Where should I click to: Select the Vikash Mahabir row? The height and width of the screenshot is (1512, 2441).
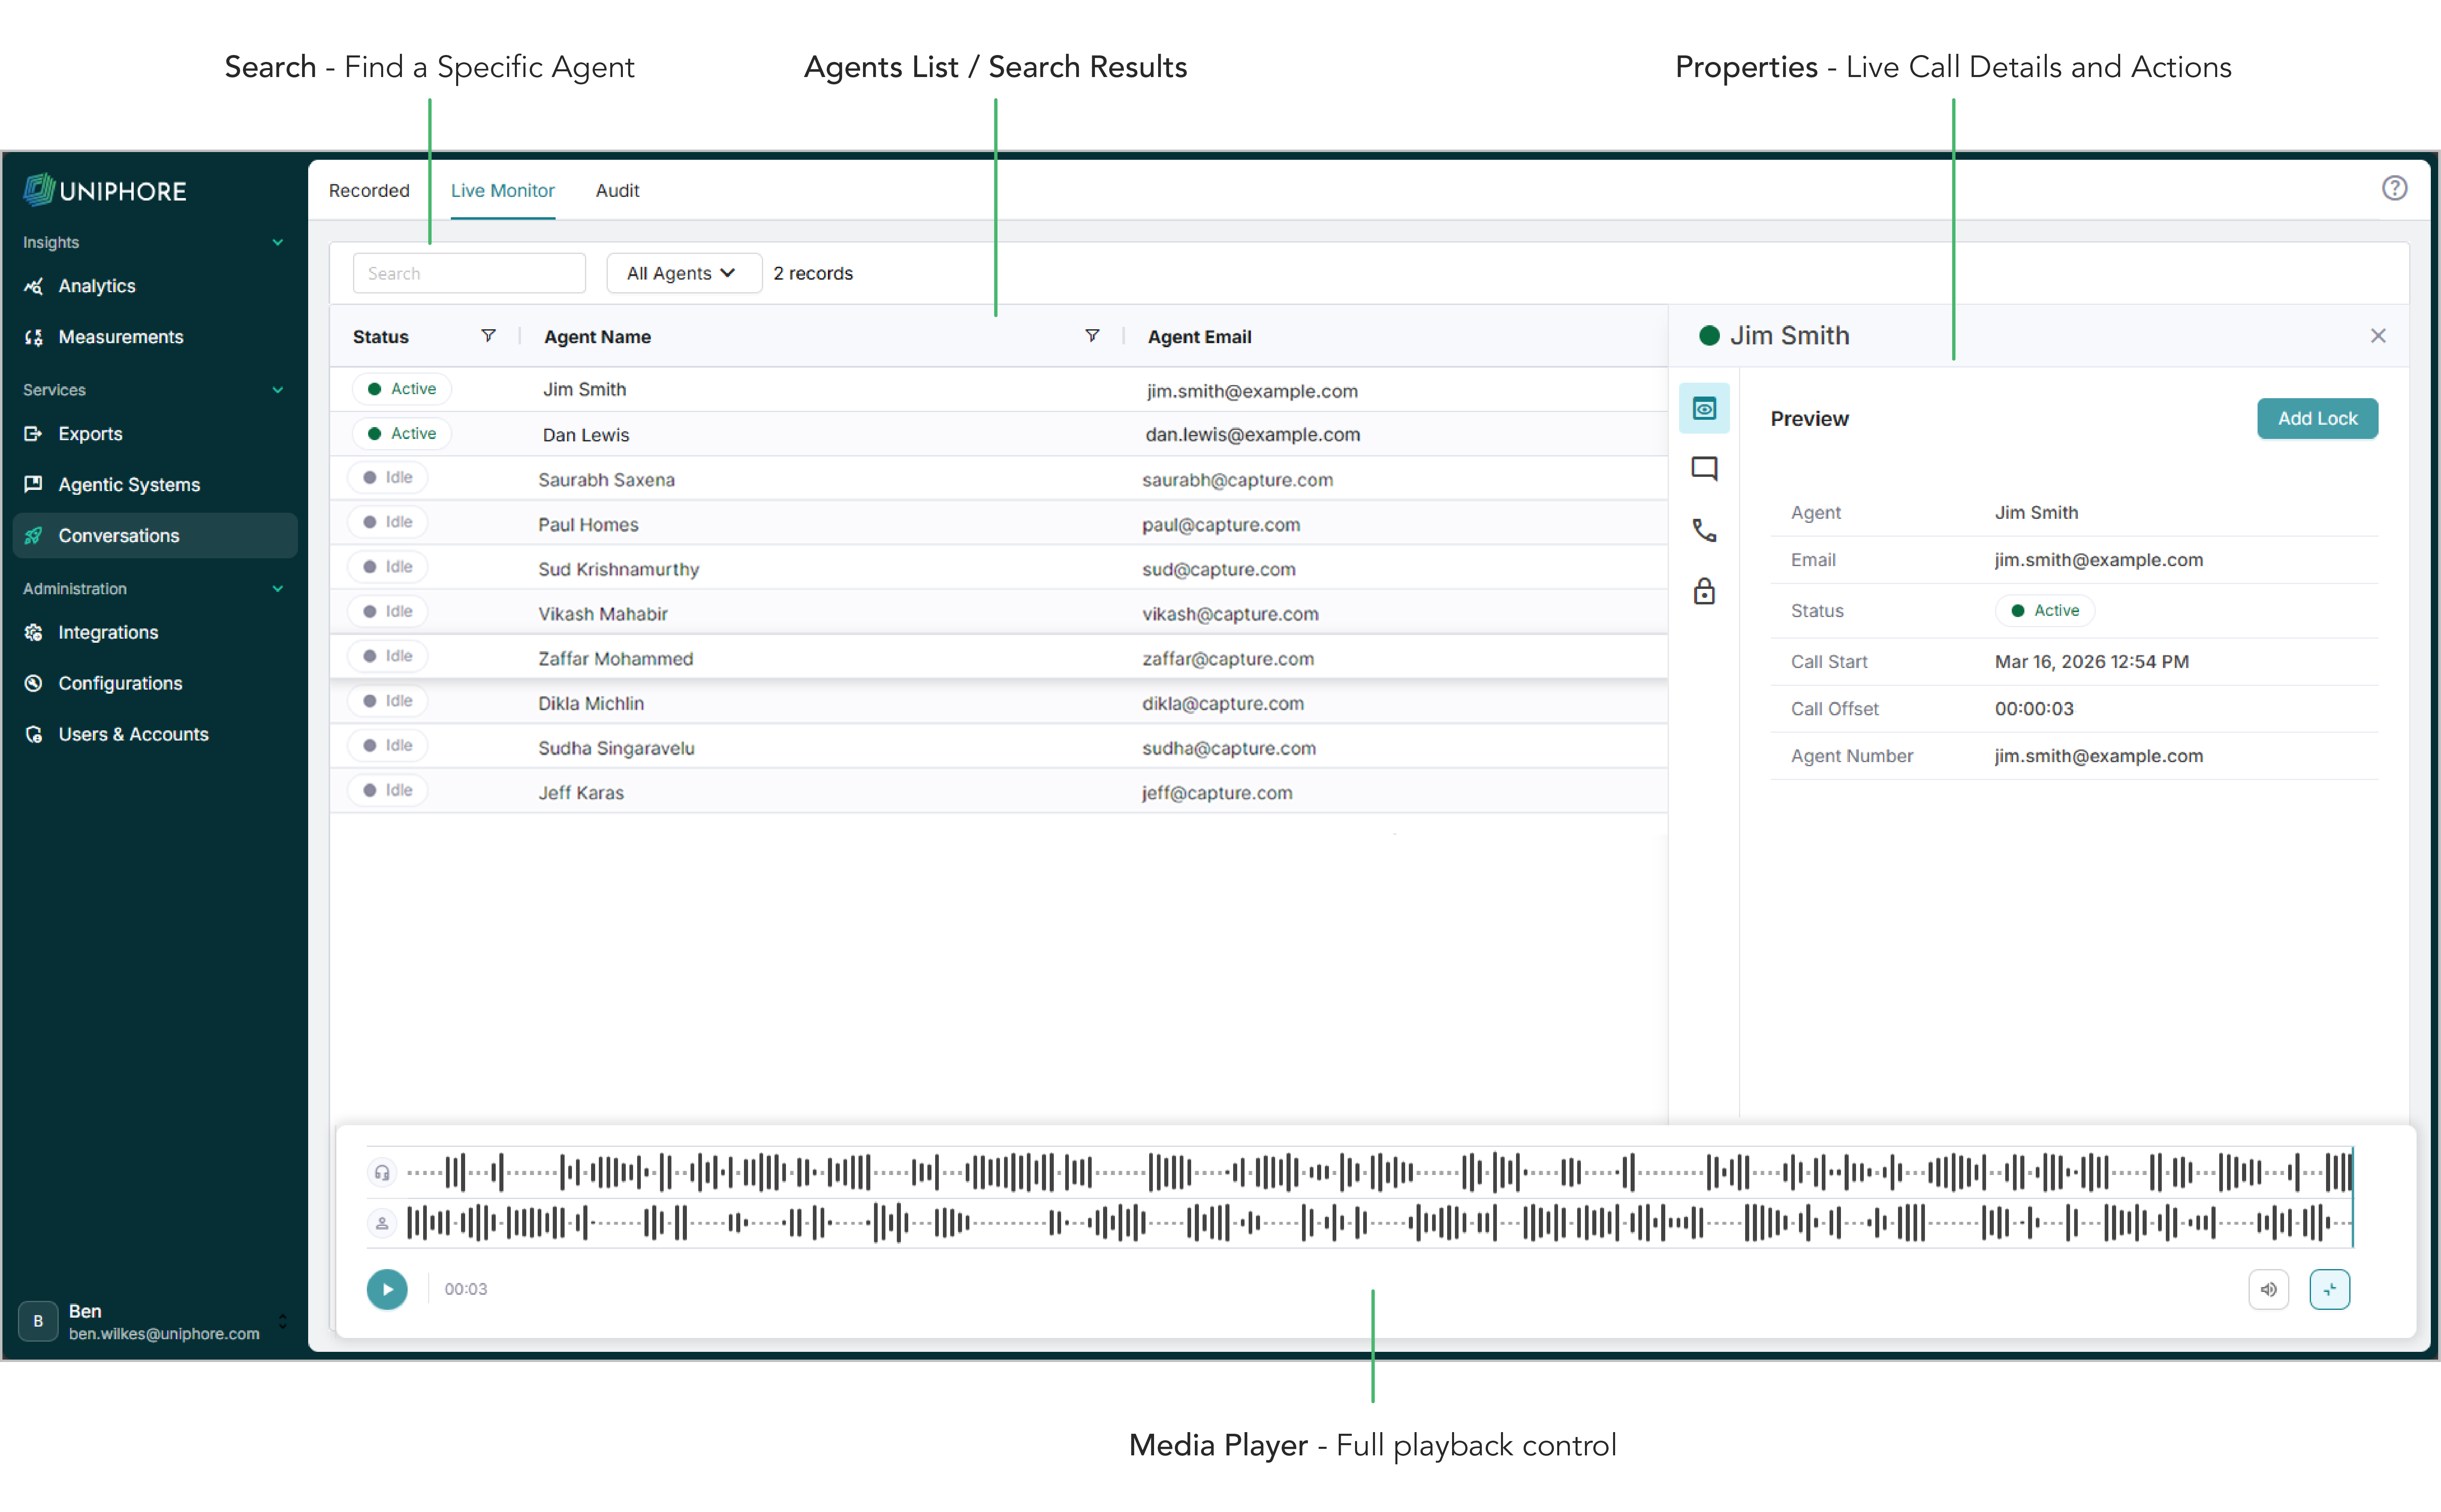coord(998,613)
